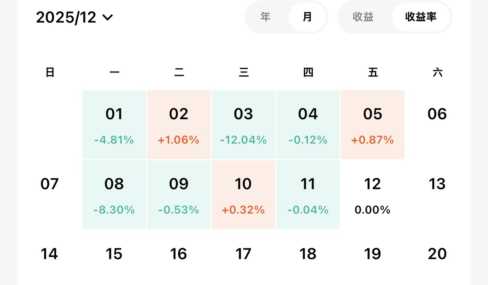The width and height of the screenshot is (488, 285).
Task: Switch to 收益 (profit) display
Action: coord(363,17)
